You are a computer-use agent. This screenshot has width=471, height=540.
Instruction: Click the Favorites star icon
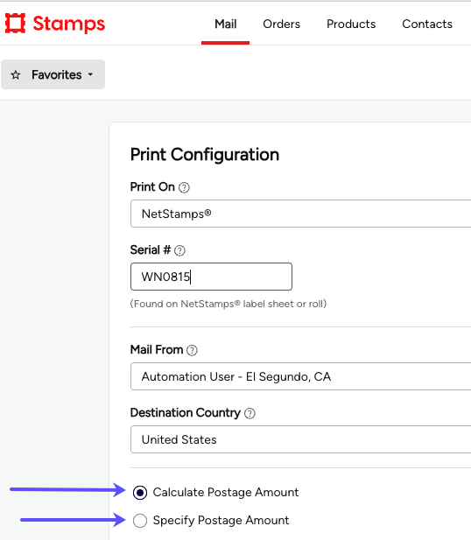point(16,74)
